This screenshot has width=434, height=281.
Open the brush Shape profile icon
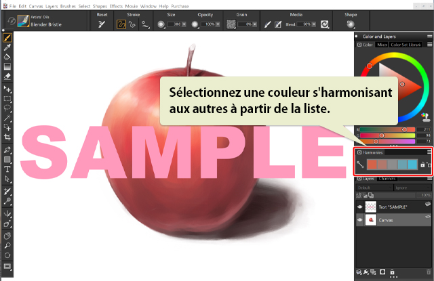click(350, 24)
